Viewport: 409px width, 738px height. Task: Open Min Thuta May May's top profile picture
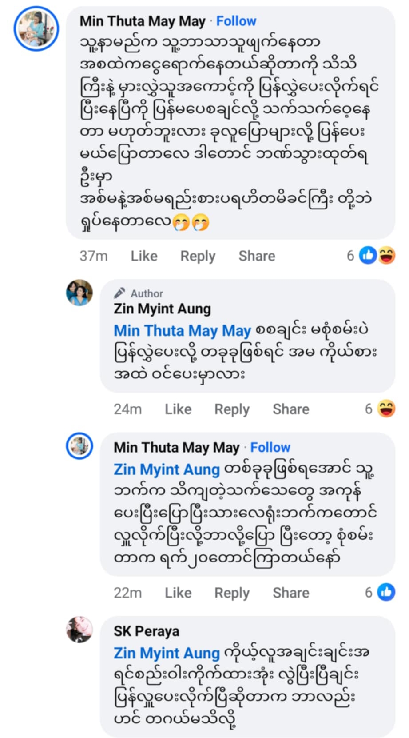[36, 29]
